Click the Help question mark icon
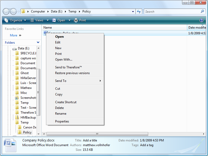This screenshot has height=156, width=208. tap(201, 20)
